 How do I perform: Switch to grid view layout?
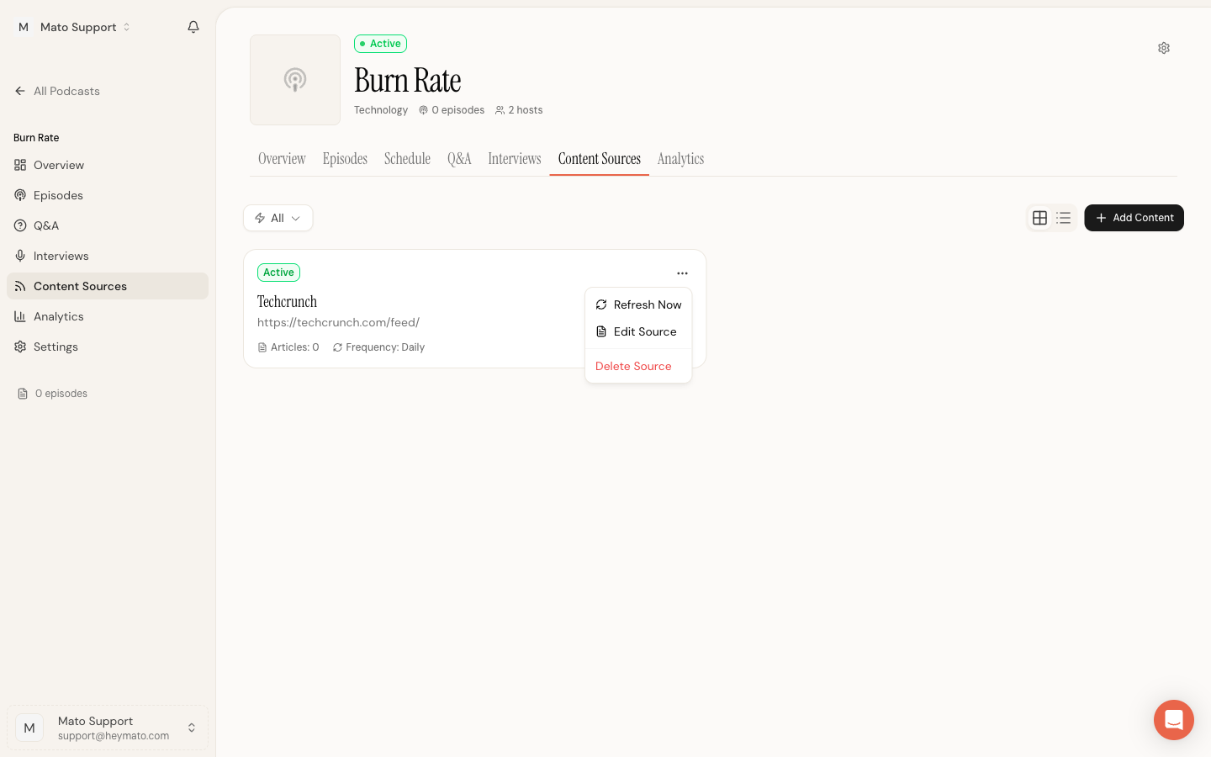pyautogui.click(x=1039, y=218)
